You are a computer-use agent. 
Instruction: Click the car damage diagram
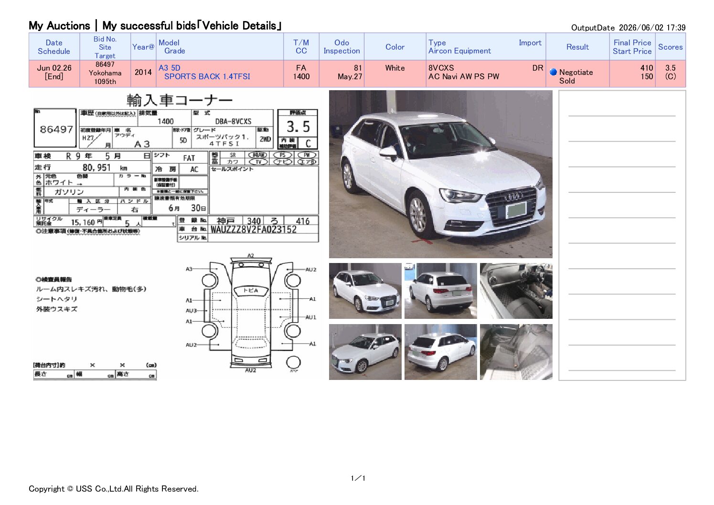tap(250, 314)
